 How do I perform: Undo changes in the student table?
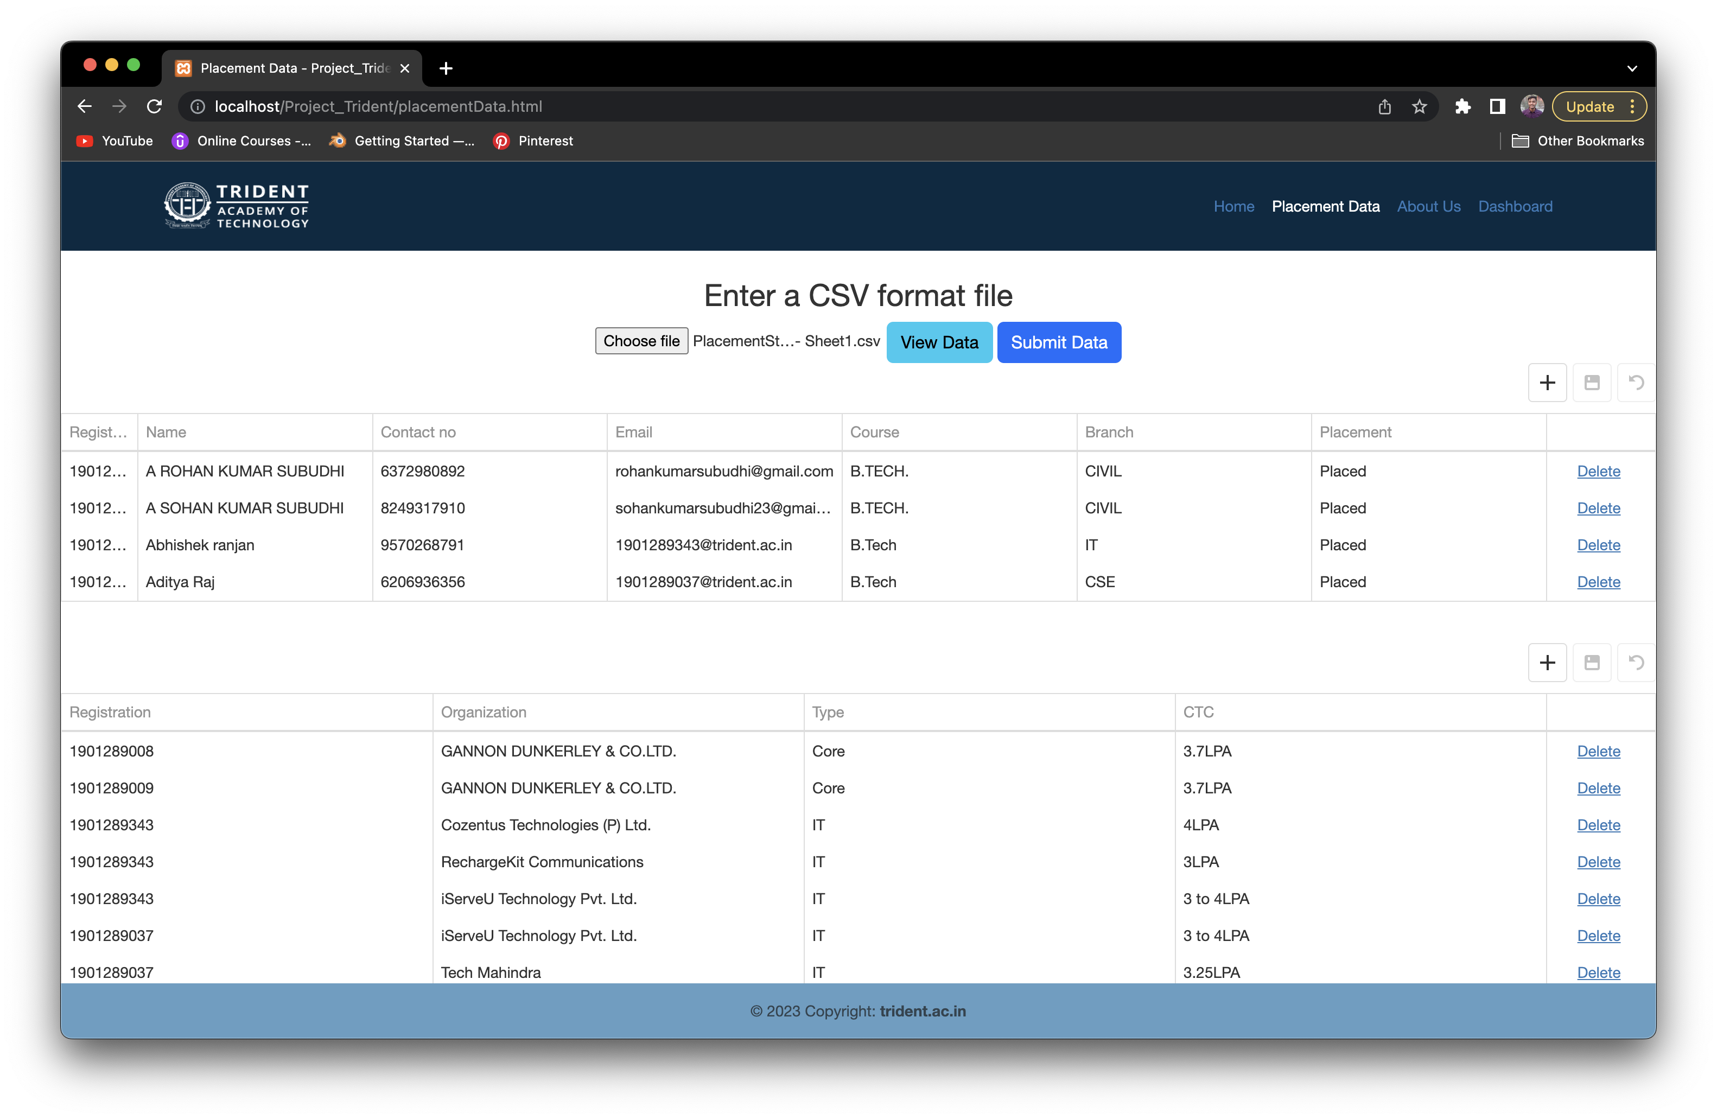click(x=1636, y=383)
